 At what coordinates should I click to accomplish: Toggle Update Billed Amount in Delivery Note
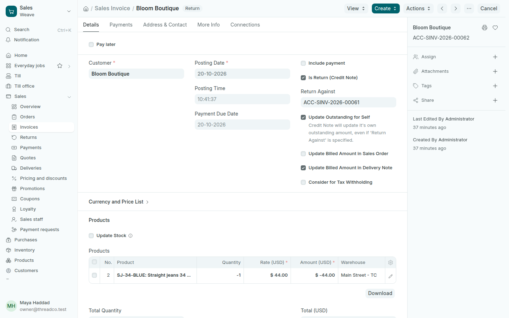click(303, 168)
